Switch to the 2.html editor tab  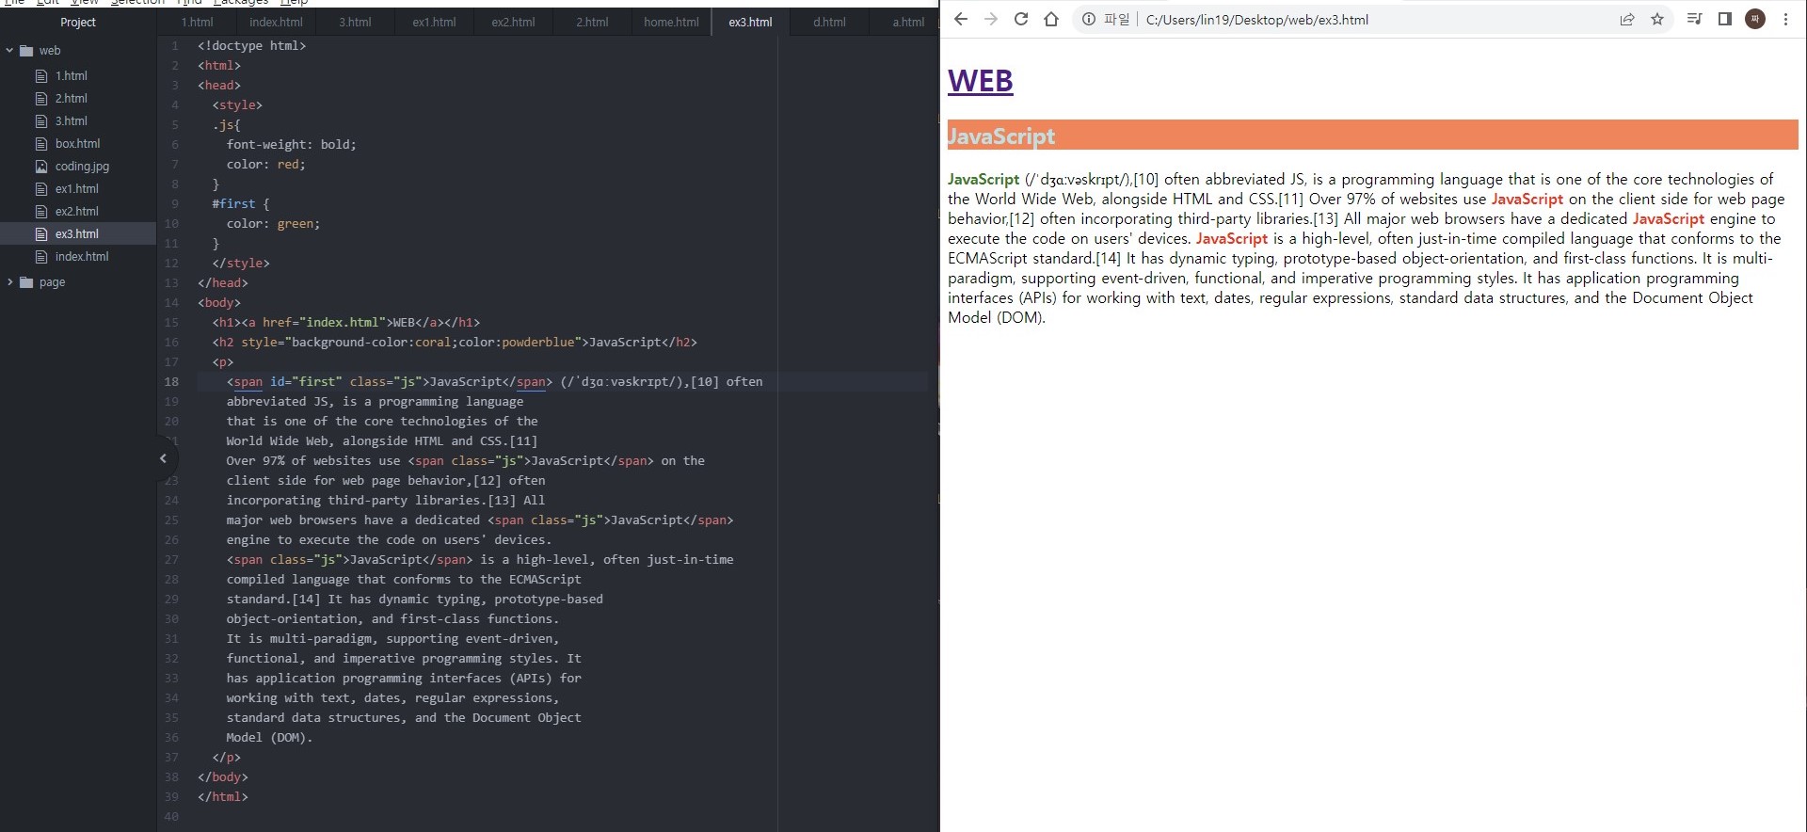pyautogui.click(x=592, y=22)
